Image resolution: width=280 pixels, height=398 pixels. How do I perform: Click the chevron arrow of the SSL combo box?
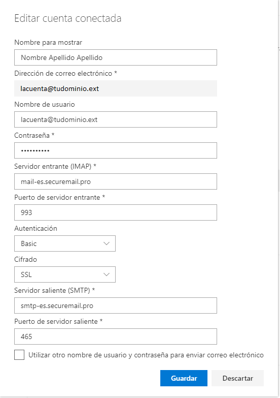coord(107,274)
